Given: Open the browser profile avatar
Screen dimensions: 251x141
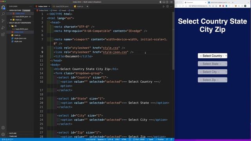Looking at the screenshot, I should [x=245, y=6].
